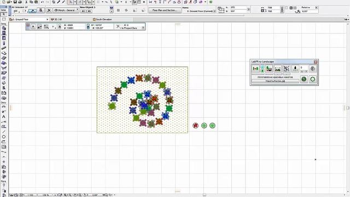Click the single tree icon in Landscape palette
The width and height of the screenshot is (350, 197).
295,69
